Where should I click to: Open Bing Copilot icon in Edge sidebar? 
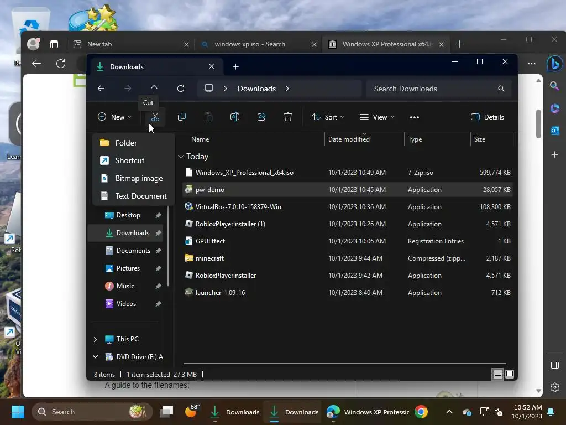[x=555, y=64]
